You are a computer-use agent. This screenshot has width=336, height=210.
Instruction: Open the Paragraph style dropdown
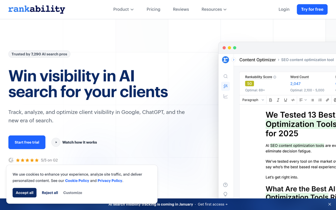[253, 100]
